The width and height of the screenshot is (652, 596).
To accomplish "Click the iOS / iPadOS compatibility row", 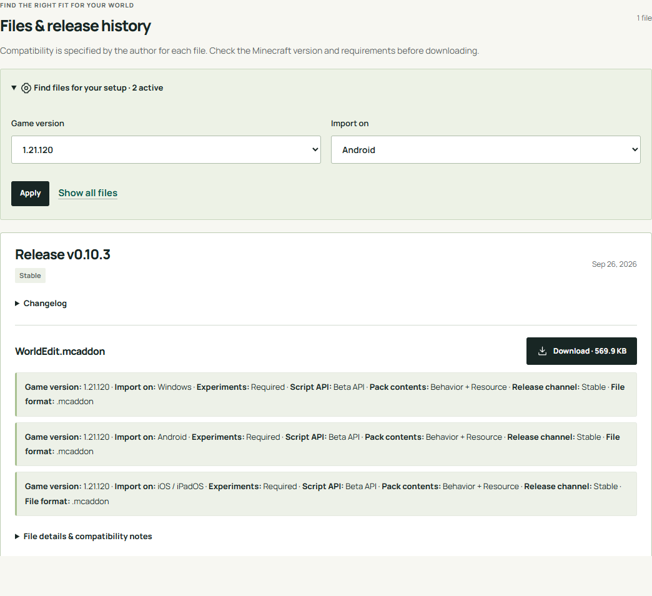I will click(x=326, y=494).
